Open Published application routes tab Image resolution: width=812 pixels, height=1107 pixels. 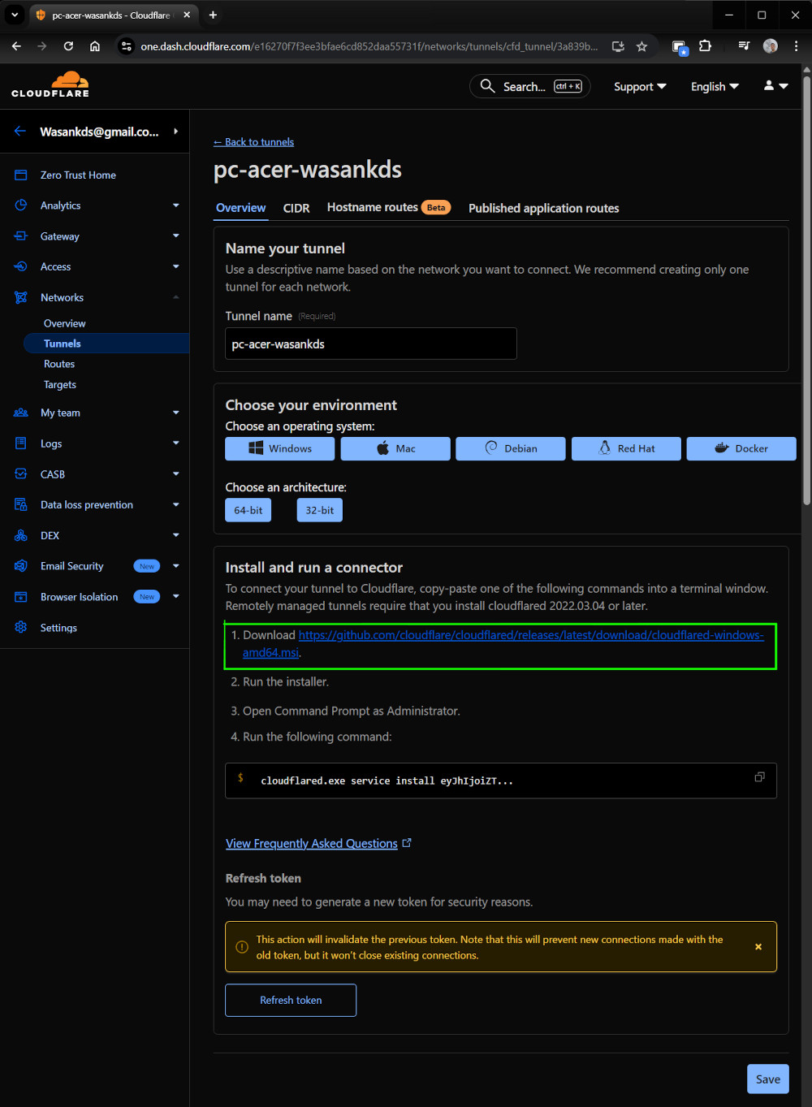[543, 209]
